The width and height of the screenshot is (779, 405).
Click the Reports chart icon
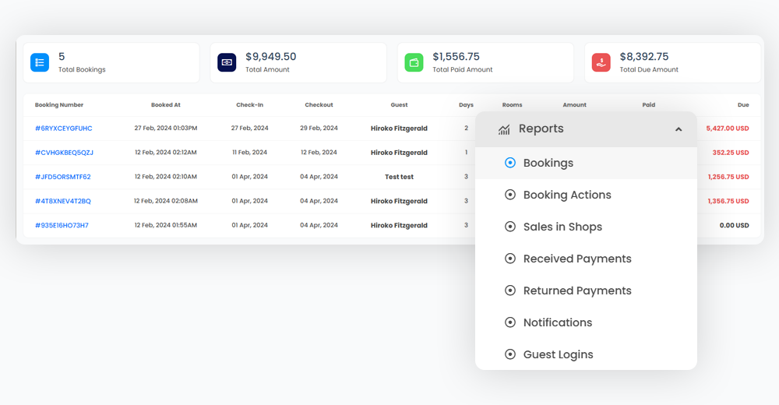coord(504,129)
